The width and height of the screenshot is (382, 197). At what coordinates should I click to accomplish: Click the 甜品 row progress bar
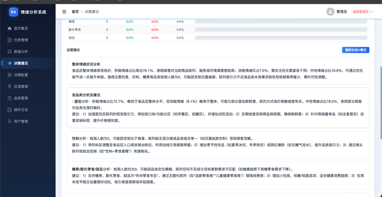[x=281, y=38]
